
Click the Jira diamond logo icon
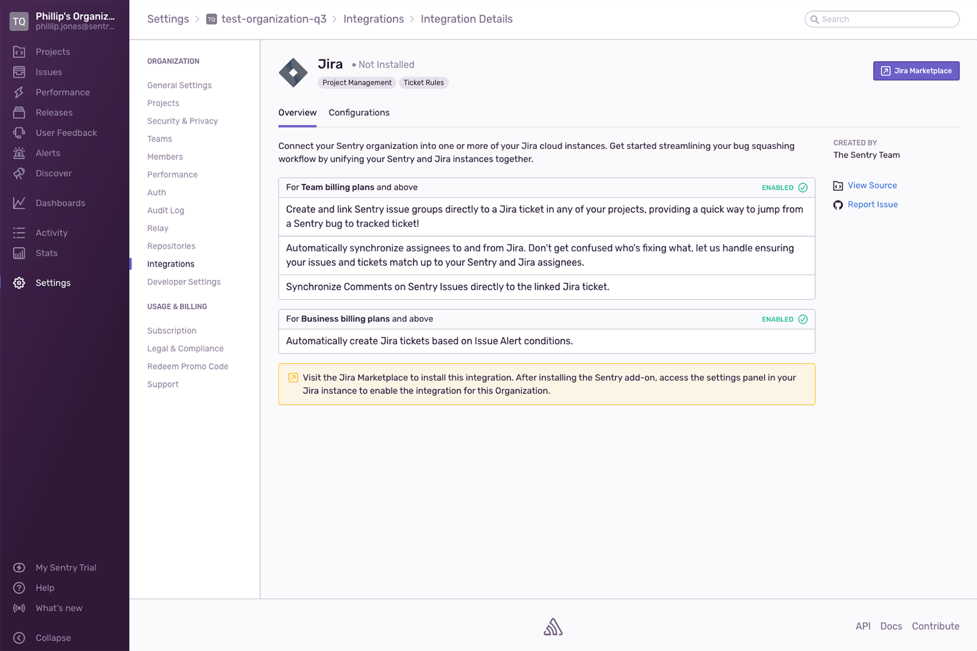coord(293,72)
